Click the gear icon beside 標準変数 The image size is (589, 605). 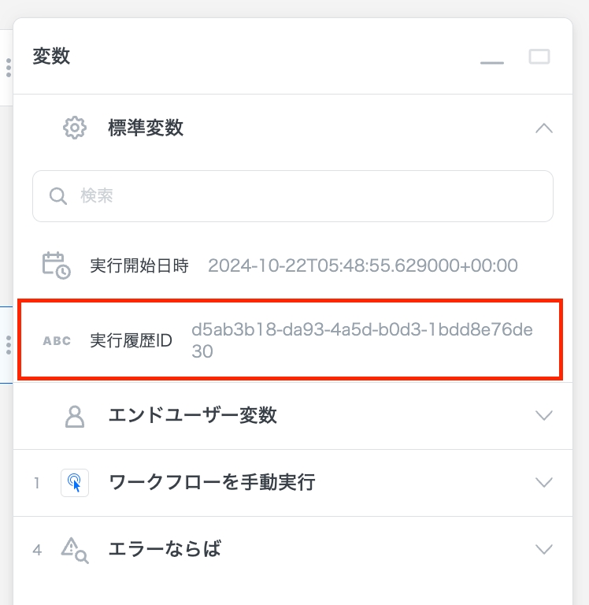click(x=74, y=128)
